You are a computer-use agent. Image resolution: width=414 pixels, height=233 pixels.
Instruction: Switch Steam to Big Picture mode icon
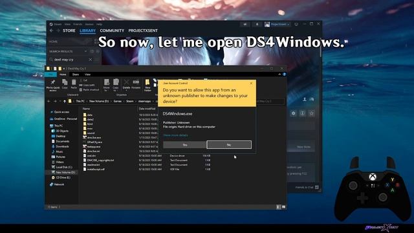coord(296,25)
